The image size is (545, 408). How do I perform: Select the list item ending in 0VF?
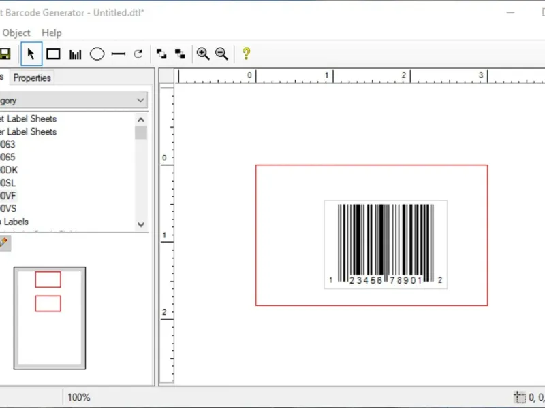(x=8, y=196)
